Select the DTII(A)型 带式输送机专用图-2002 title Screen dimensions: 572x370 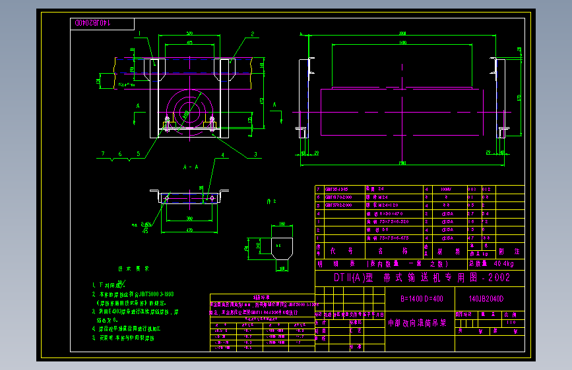click(x=422, y=278)
